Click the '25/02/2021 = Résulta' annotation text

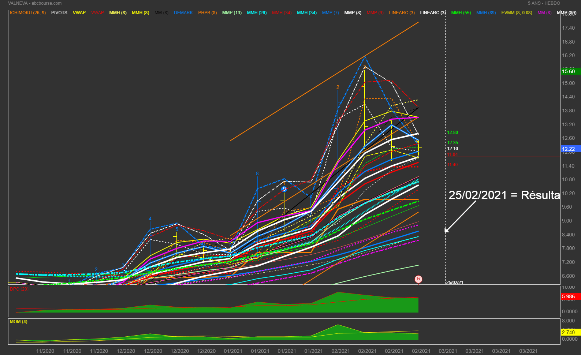(504, 195)
